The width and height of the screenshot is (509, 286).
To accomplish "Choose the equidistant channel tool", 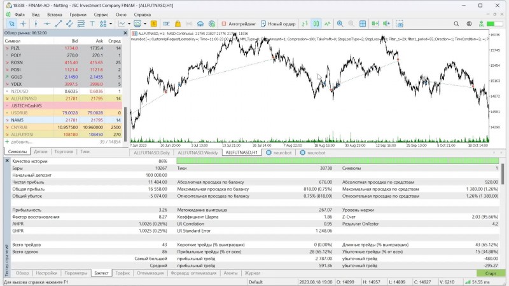I will (x=69, y=24).
